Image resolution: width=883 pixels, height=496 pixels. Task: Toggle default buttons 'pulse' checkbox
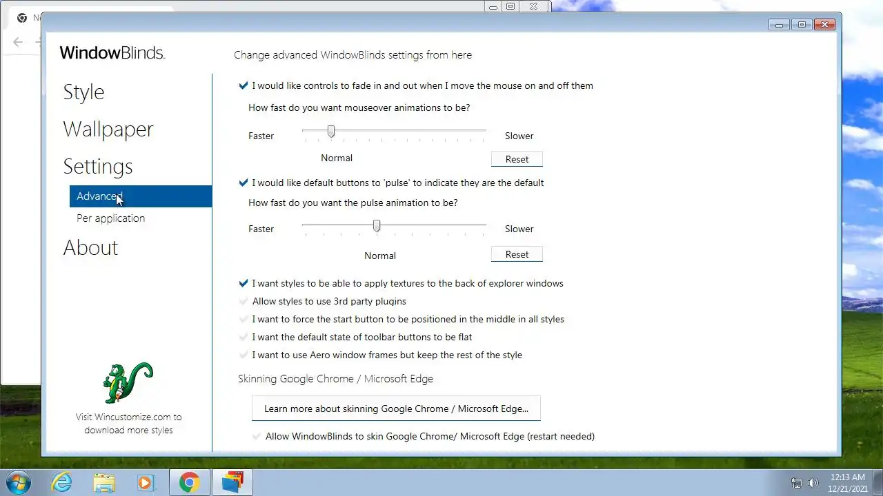pos(243,183)
